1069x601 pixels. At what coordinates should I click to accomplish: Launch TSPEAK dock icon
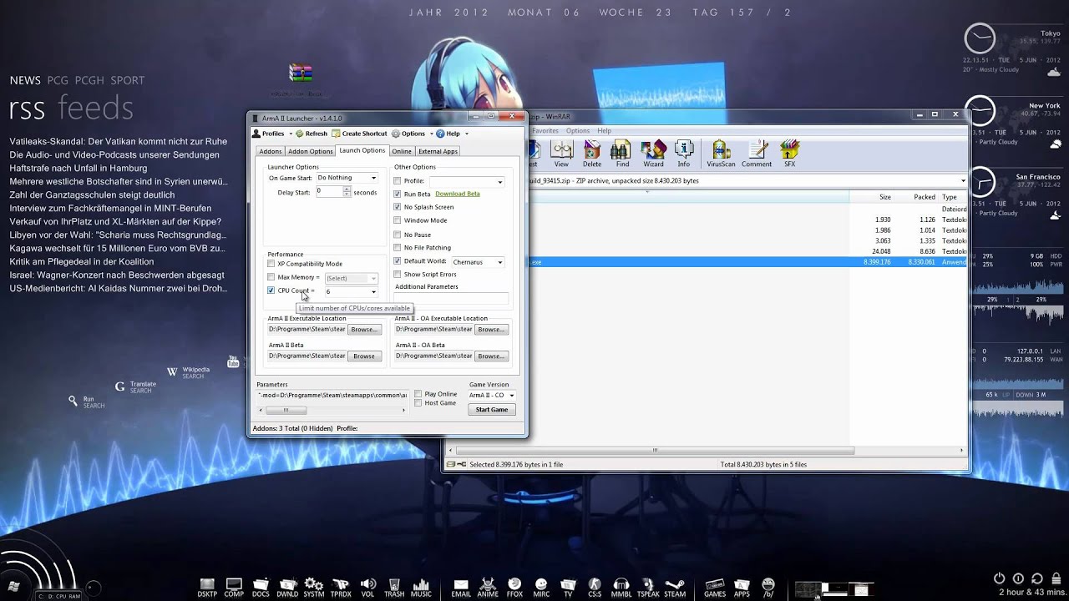pos(648,588)
